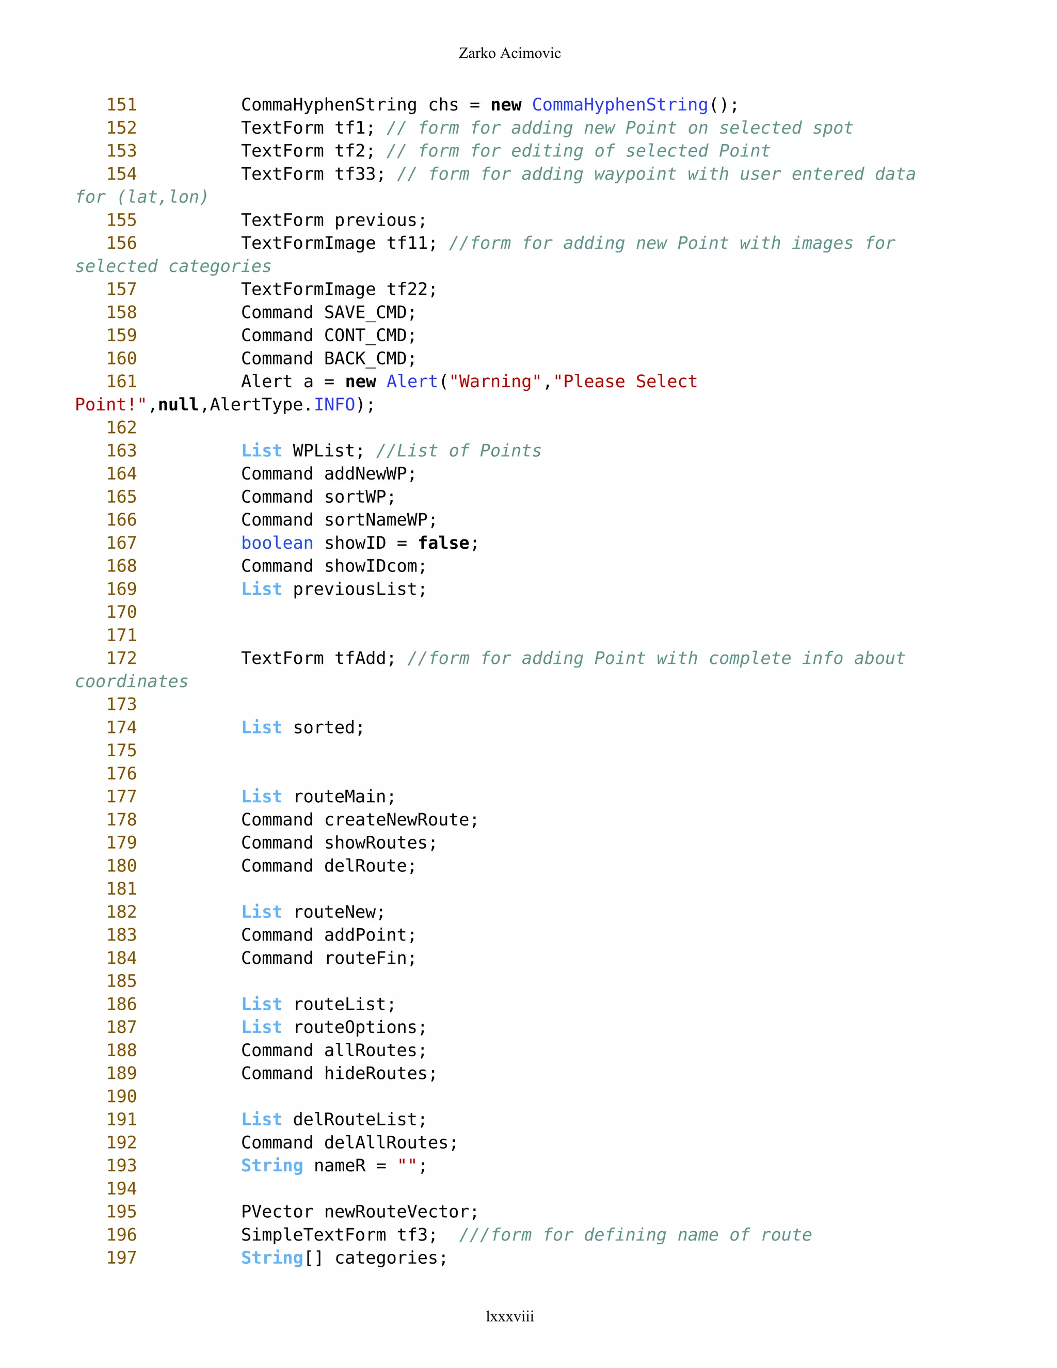Click PVector newRouteVector declaration
This screenshot has height=1368, width=1057.
click(x=359, y=1212)
